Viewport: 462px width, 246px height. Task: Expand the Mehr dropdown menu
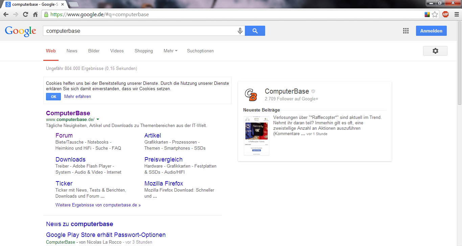[x=170, y=51]
